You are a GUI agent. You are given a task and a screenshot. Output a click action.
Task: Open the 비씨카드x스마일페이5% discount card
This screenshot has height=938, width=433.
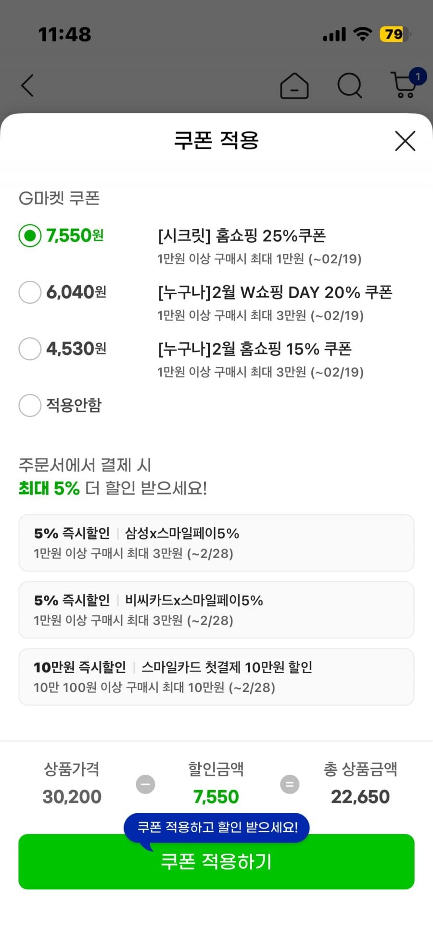click(x=216, y=610)
